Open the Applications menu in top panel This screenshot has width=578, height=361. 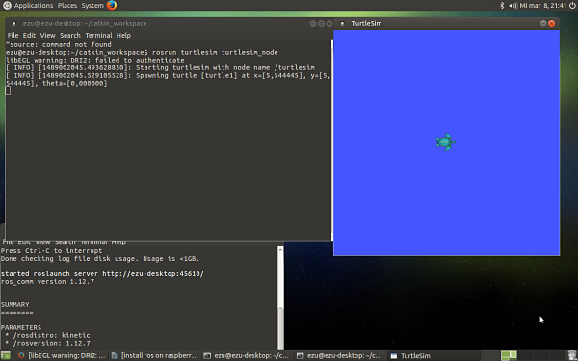point(33,5)
